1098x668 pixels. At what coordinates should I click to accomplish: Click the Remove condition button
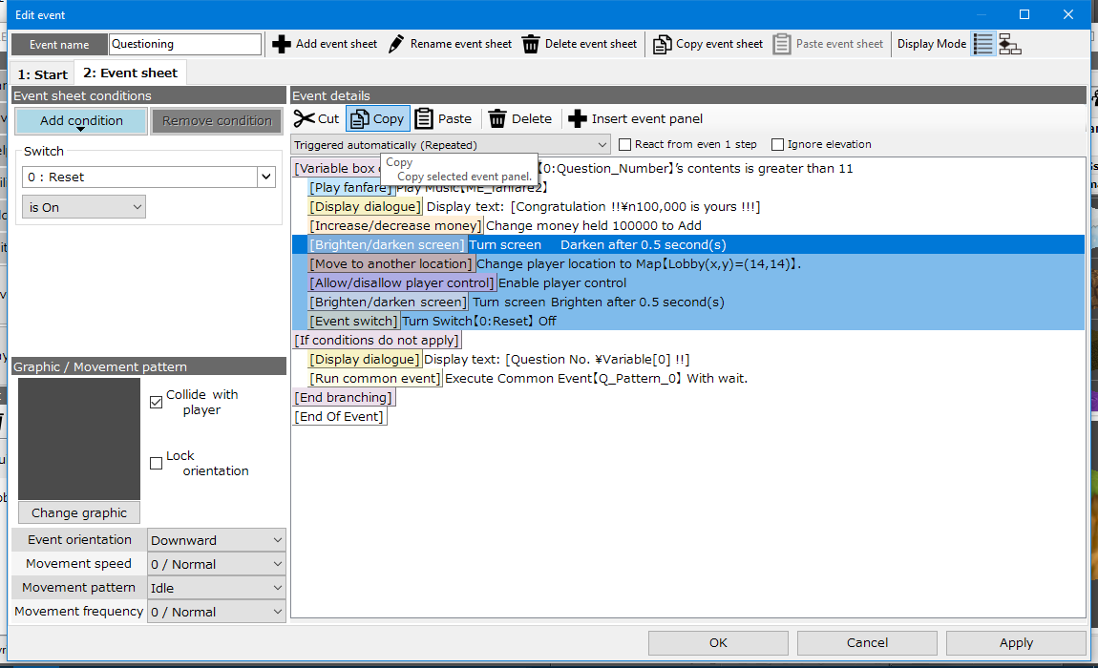tap(217, 120)
